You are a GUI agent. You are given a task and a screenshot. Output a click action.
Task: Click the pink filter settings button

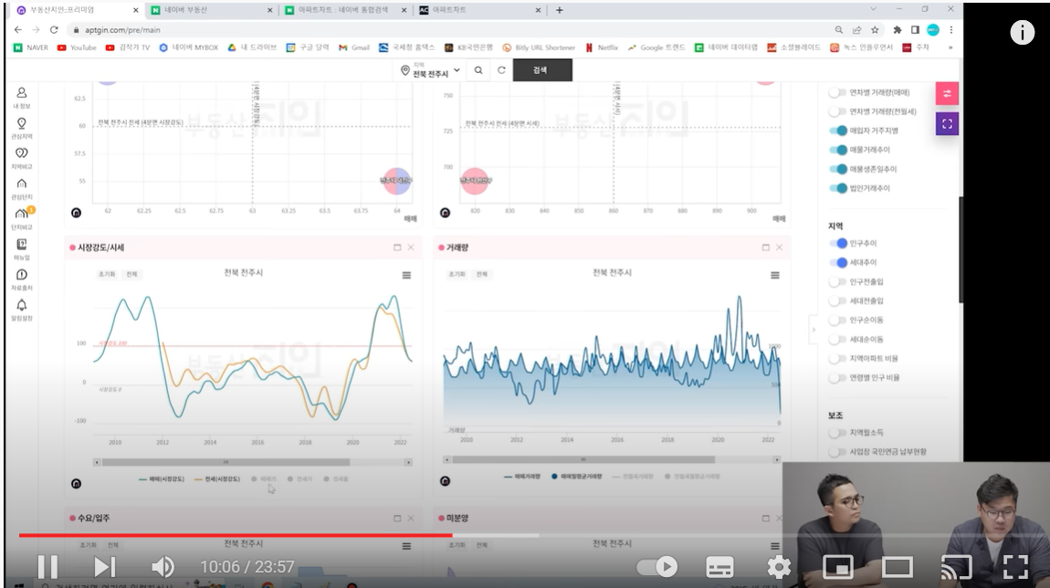coord(947,94)
